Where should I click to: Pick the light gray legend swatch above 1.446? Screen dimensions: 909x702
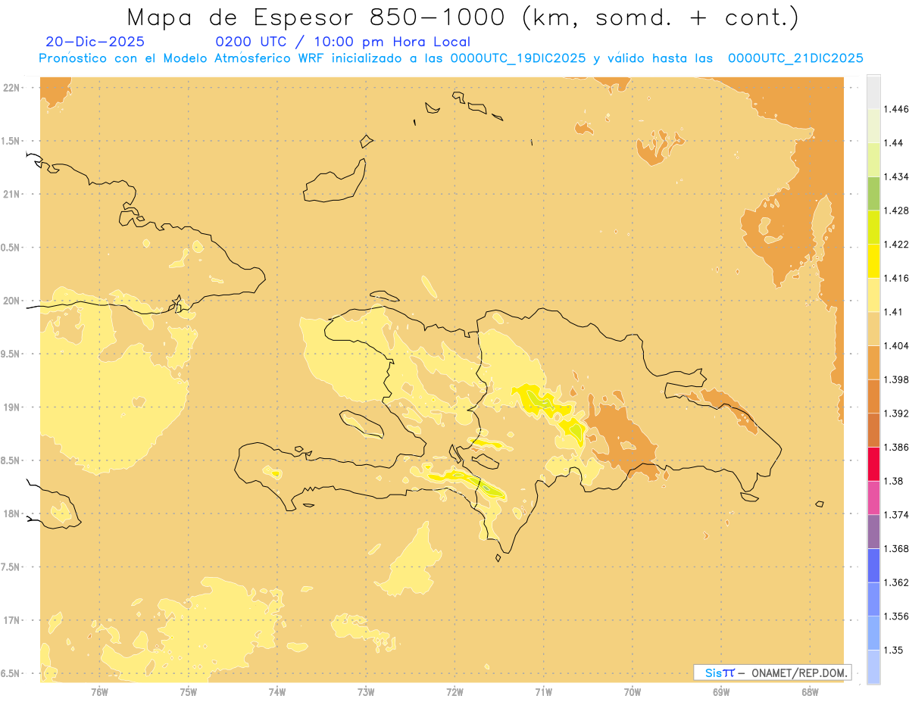point(873,92)
